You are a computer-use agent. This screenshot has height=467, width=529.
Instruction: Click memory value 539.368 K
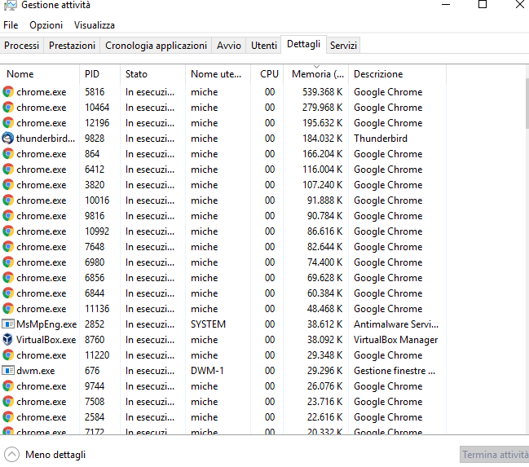pyautogui.click(x=322, y=92)
